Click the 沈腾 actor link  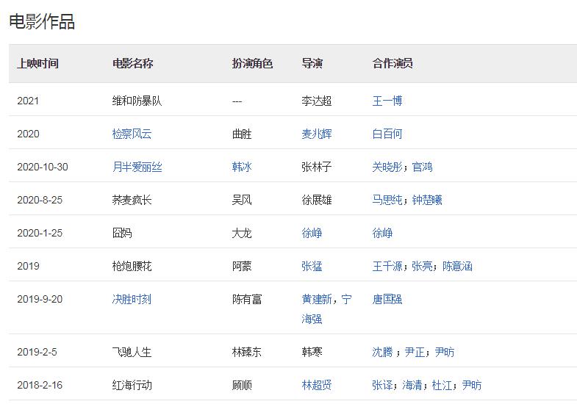tap(382, 352)
